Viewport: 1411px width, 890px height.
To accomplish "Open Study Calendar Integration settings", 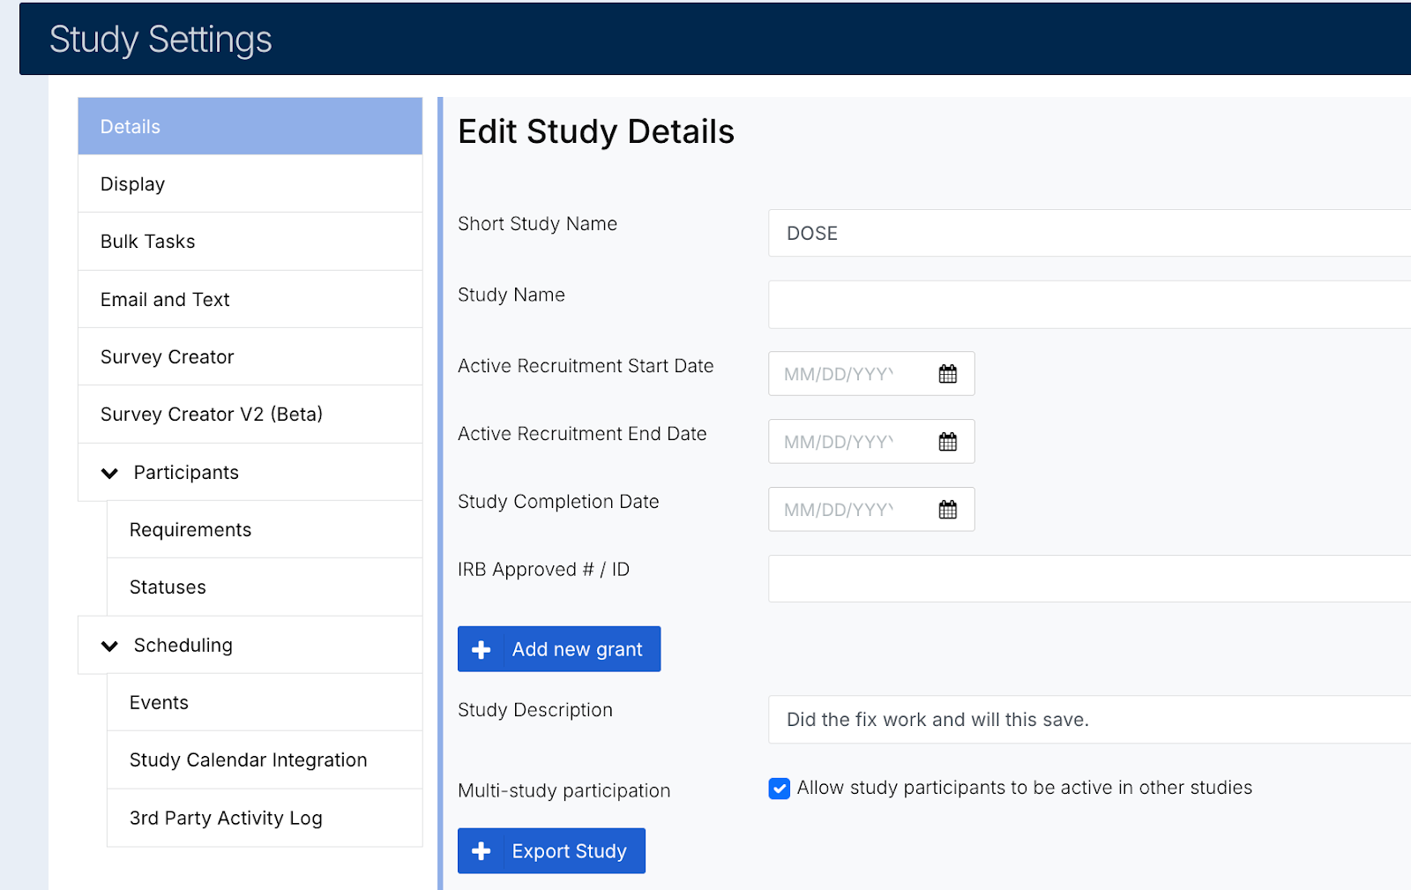I will pos(264,760).
